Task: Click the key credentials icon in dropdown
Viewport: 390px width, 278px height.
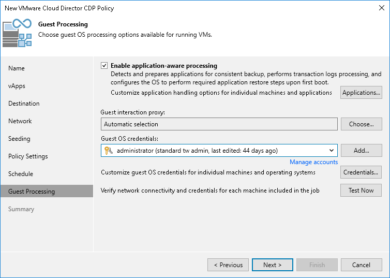Action: (x=109, y=151)
